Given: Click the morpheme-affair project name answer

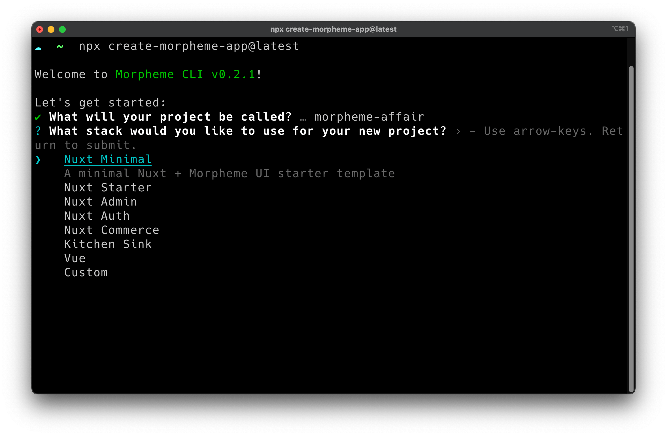Looking at the screenshot, I should point(369,117).
